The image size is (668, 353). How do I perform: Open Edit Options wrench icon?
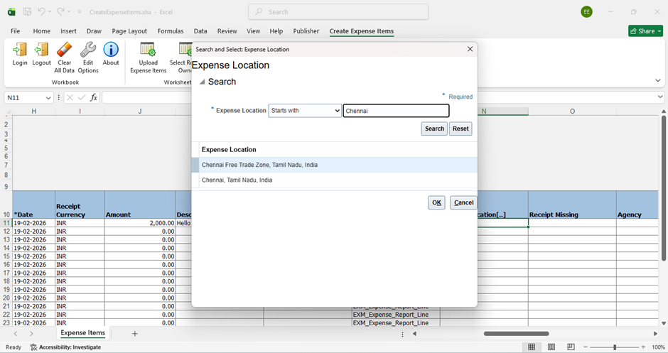pyautogui.click(x=87, y=50)
